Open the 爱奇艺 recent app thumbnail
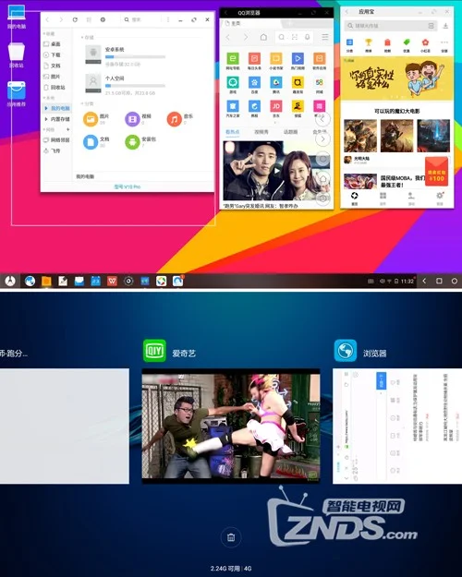462x577 pixels. (x=231, y=426)
